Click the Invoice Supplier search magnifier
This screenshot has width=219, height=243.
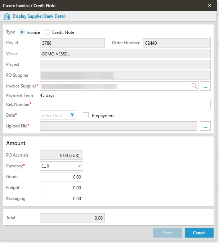(194, 86)
